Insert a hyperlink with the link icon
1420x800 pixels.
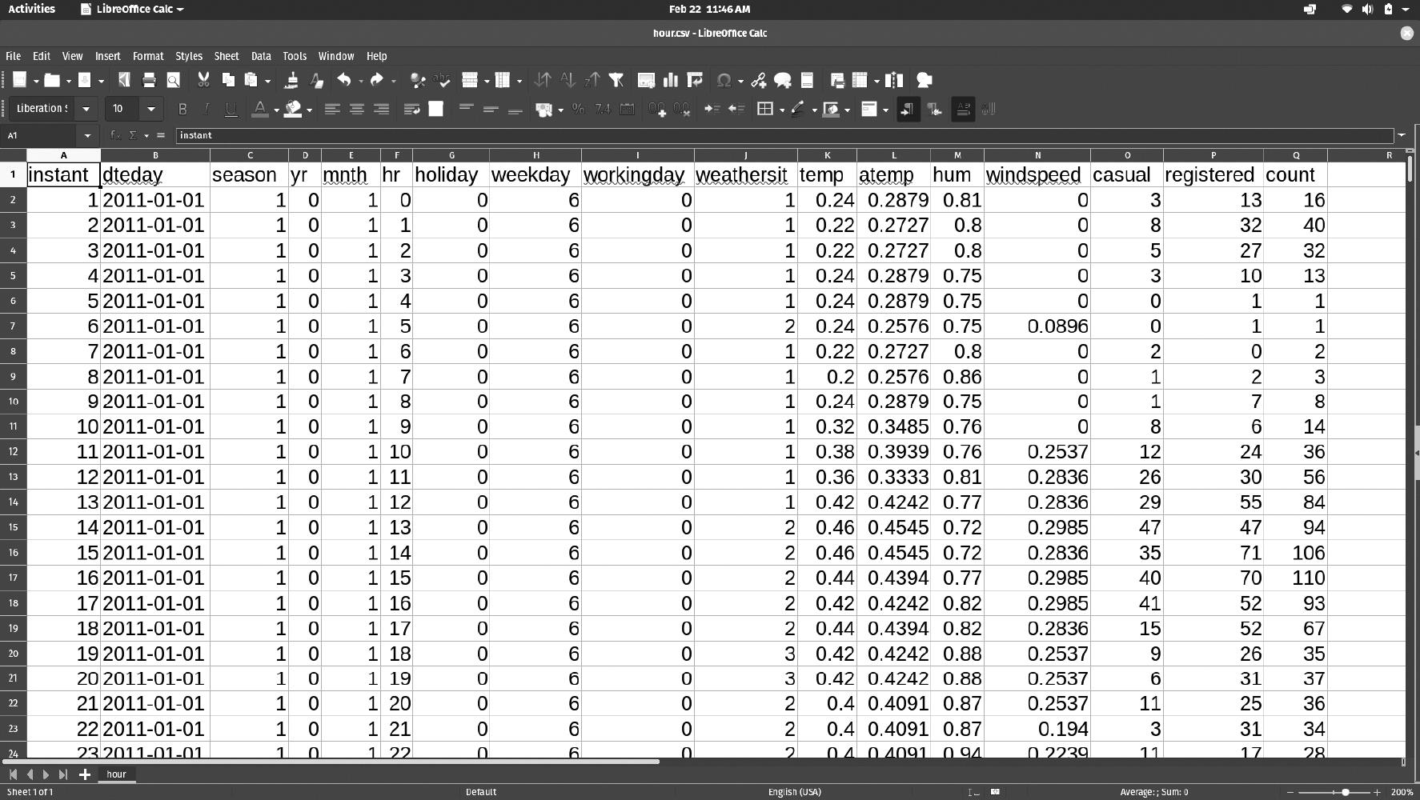pyautogui.click(x=758, y=80)
